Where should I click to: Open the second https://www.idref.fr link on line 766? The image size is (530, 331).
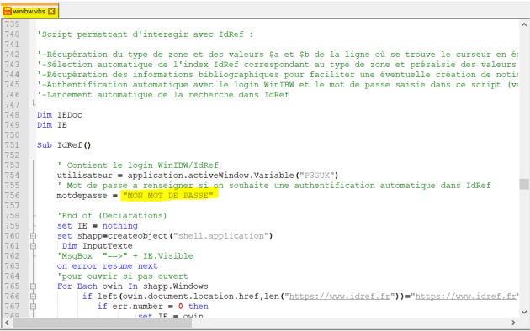click(466, 297)
